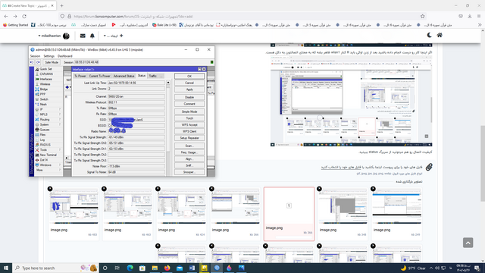Open New Terminal in WinBox sidebar
The width and height of the screenshot is (485, 273).
click(x=48, y=155)
